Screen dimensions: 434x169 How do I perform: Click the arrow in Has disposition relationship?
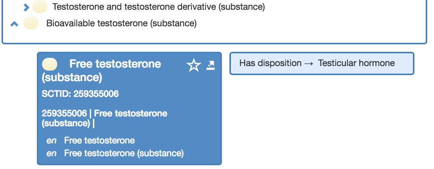309,63
